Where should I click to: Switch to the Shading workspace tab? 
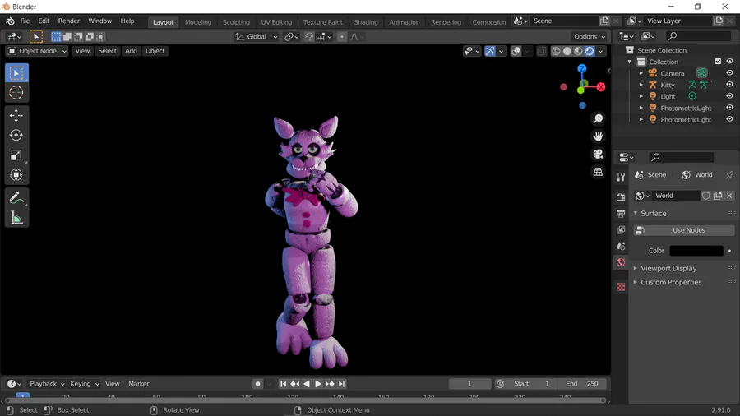tap(366, 22)
